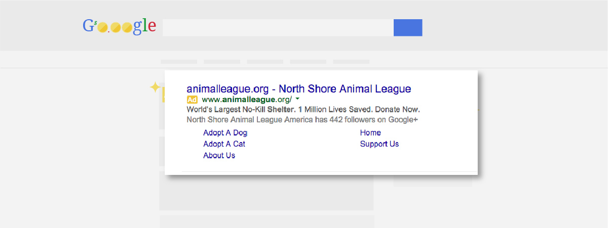Viewport: 608px width, 228px height.
Task: Click the red letter e in the logo
Action: click(x=151, y=26)
